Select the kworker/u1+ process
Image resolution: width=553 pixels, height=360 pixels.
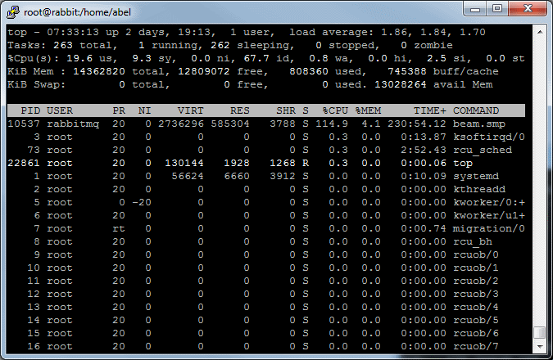pyautogui.click(x=489, y=215)
